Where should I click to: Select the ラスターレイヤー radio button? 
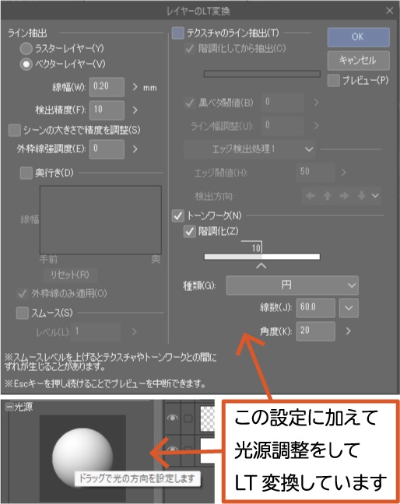[26, 49]
